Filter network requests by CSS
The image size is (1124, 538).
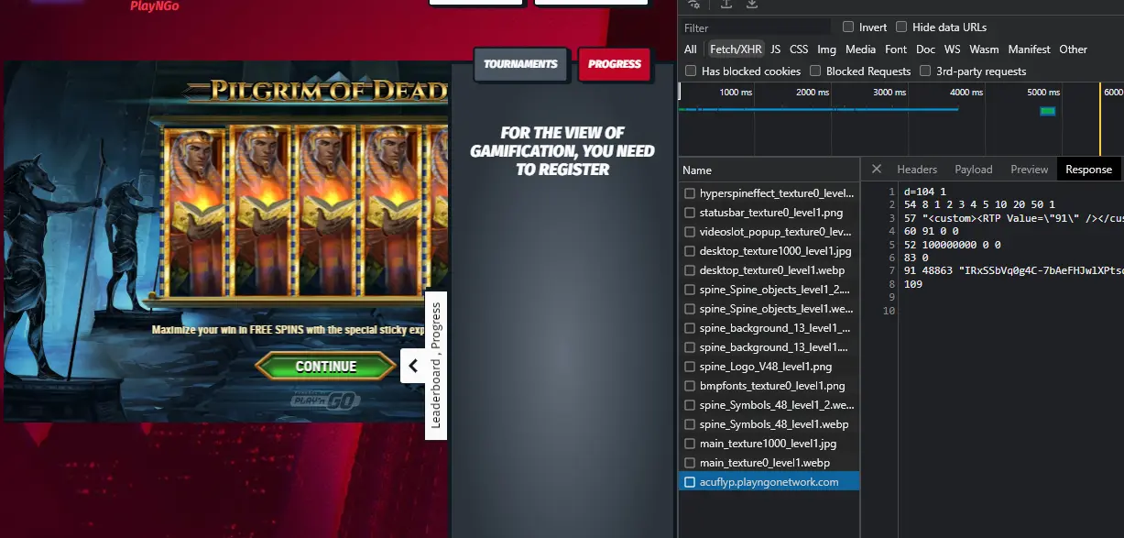pos(799,49)
